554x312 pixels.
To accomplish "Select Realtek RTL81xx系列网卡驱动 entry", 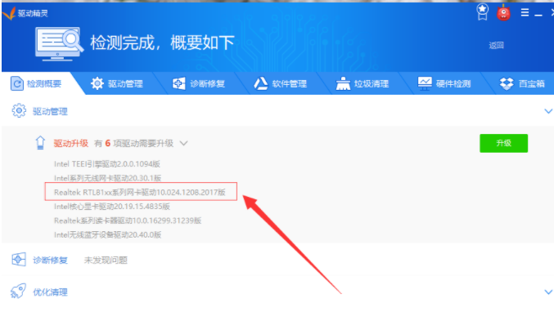I will point(140,192).
